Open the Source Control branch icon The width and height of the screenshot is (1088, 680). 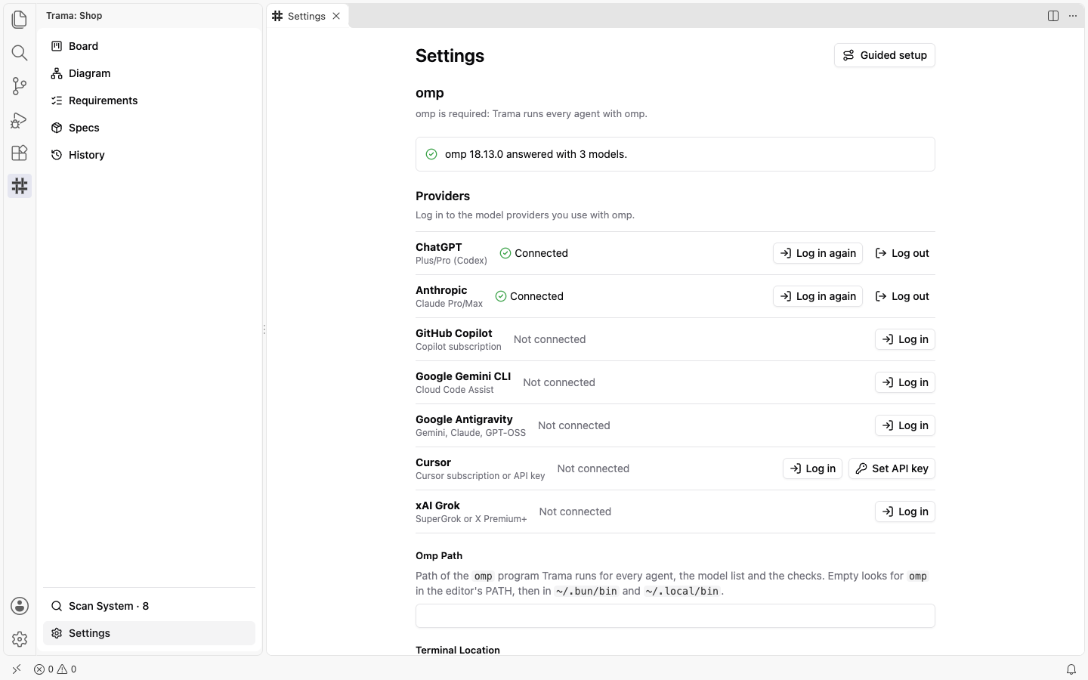pos(20,86)
